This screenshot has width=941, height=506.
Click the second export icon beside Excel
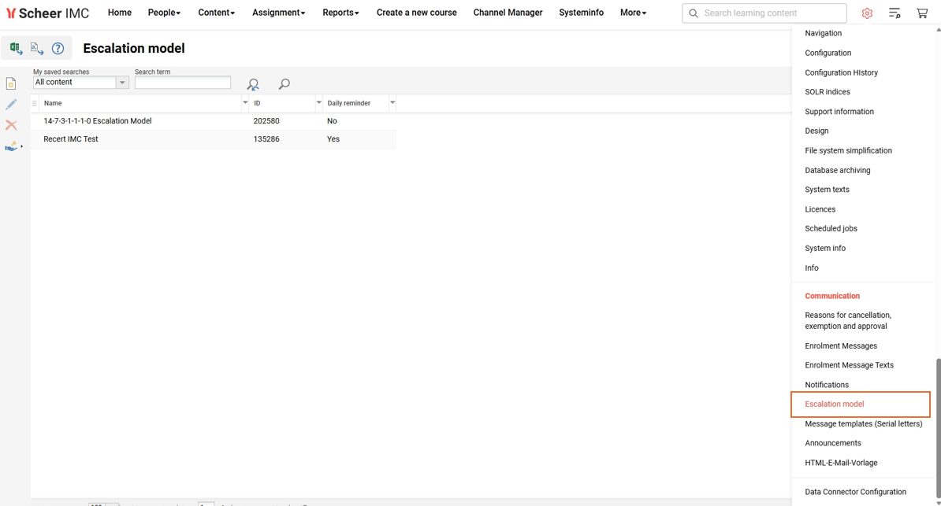(x=37, y=49)
